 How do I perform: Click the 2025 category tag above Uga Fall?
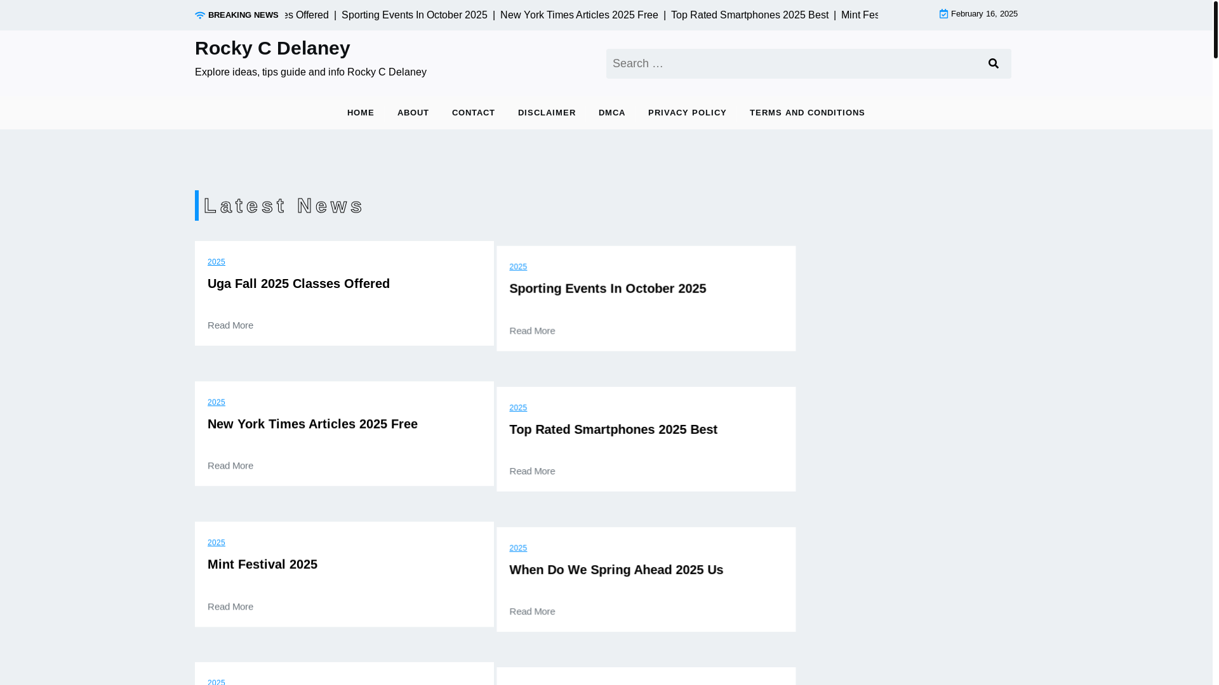point(216,262)
